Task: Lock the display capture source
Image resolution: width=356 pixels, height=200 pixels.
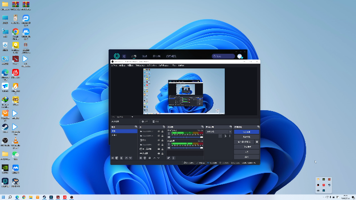Action: click(x=162, y=149)
